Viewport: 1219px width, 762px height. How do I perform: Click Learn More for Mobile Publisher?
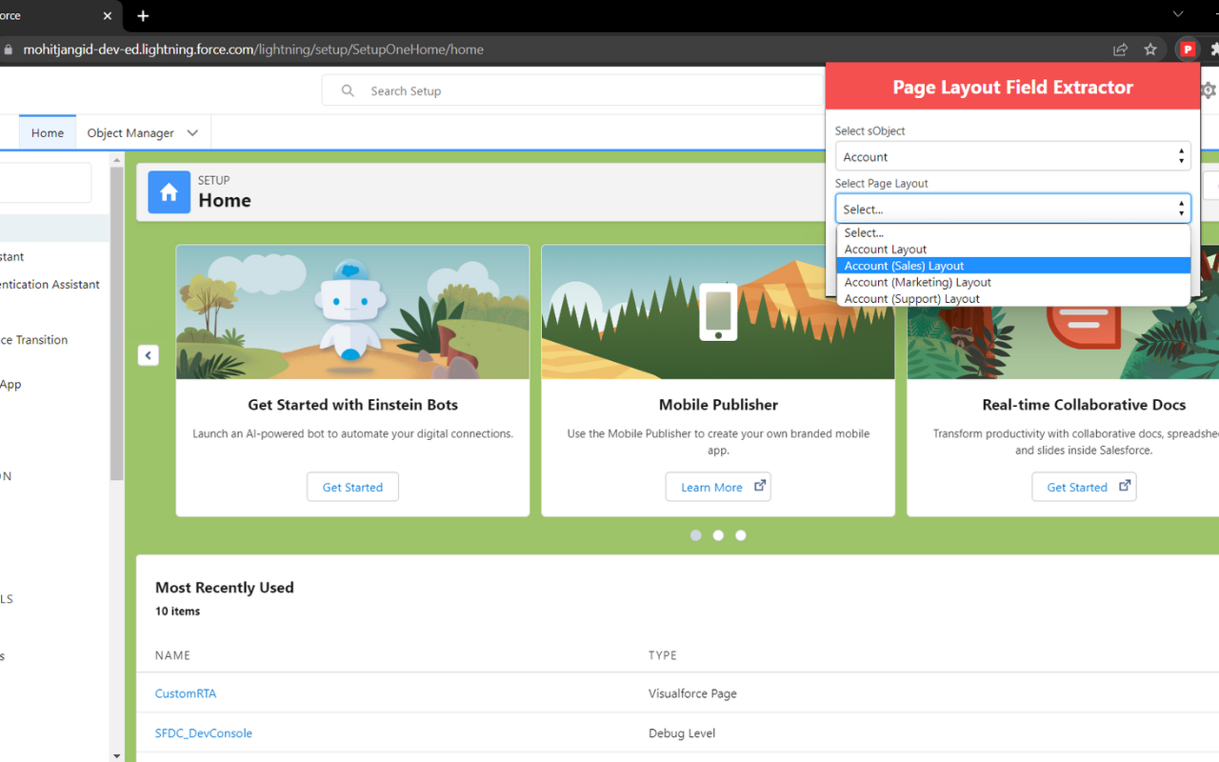click(718, 487)
